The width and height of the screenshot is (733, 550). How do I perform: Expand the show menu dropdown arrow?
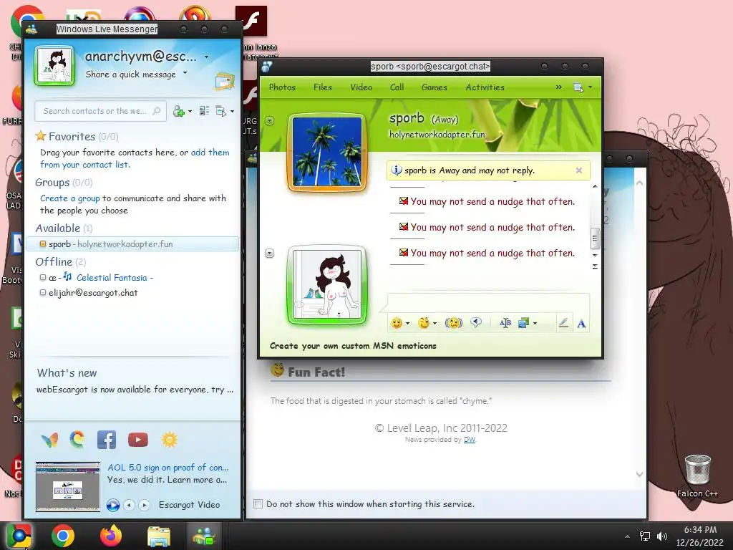(232, 111)
